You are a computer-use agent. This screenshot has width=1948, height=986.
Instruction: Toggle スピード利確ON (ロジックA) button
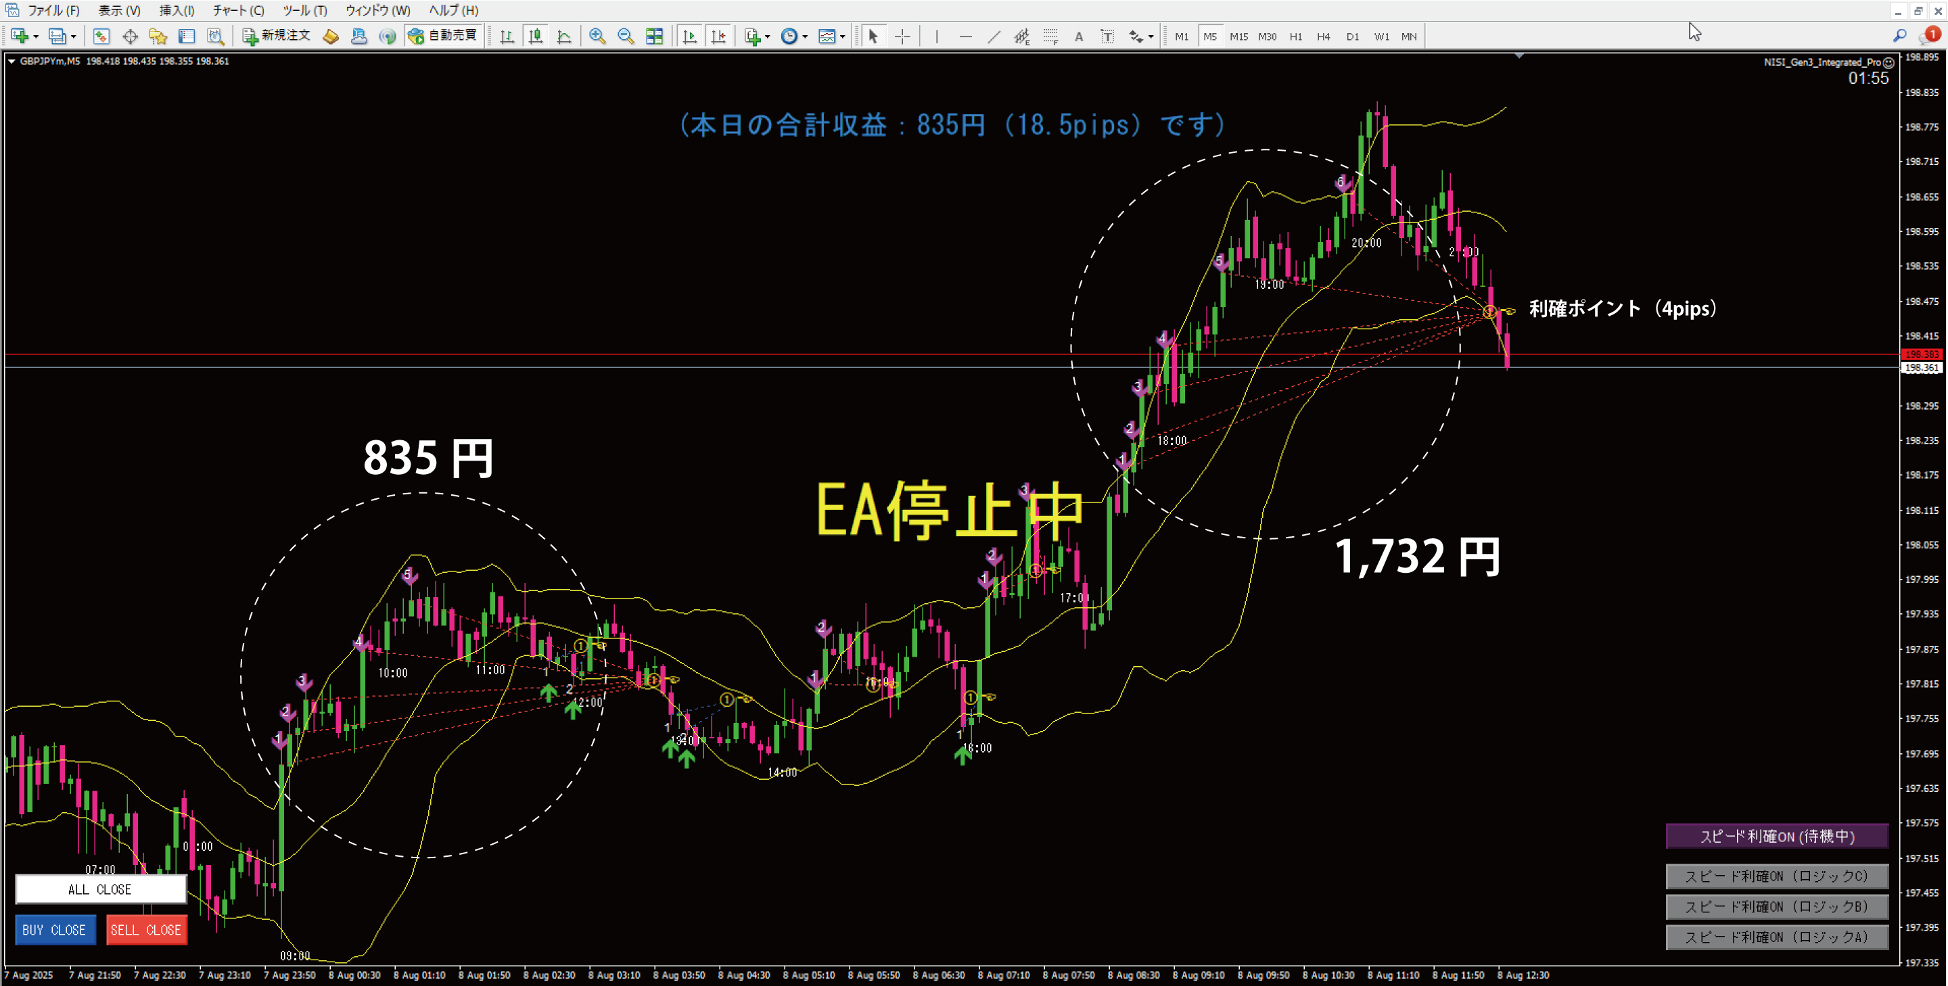click(x=1776, y=937)
